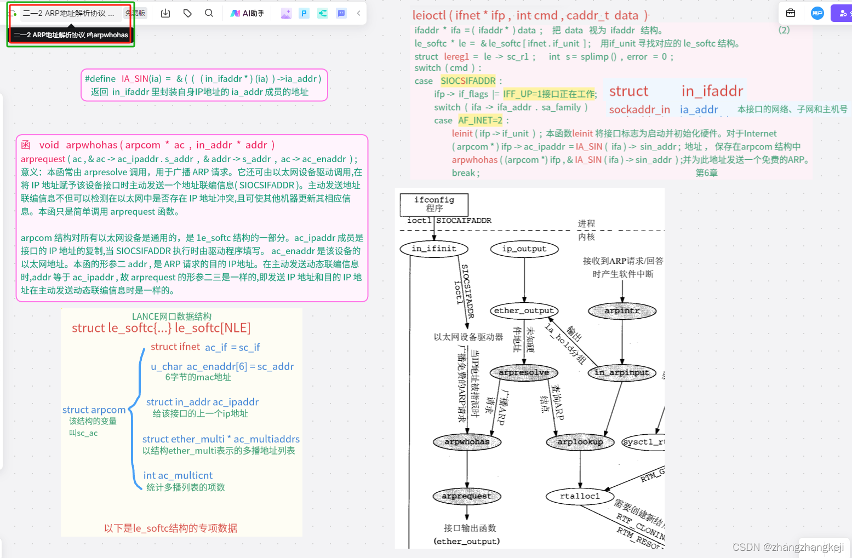Click the teal mind map icon

tap(323, 13)
